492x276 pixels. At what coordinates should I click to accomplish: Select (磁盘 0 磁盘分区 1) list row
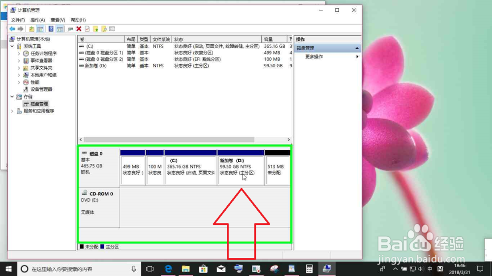click(185, 53)
